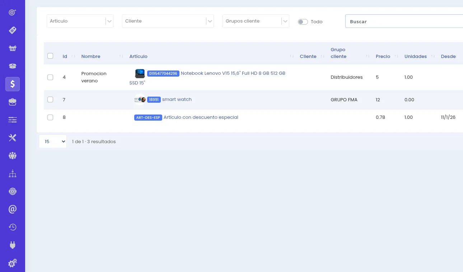Viewport: 463px width, 272px height.
Task: Open the Artículo filter dropdown
Action: (80, 21)
